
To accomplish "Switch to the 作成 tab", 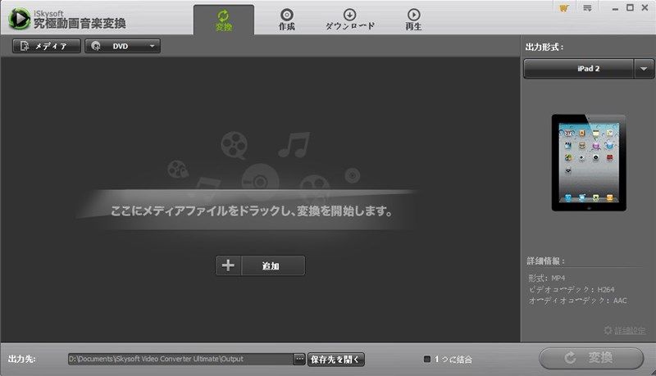I will tap(286, 20).
